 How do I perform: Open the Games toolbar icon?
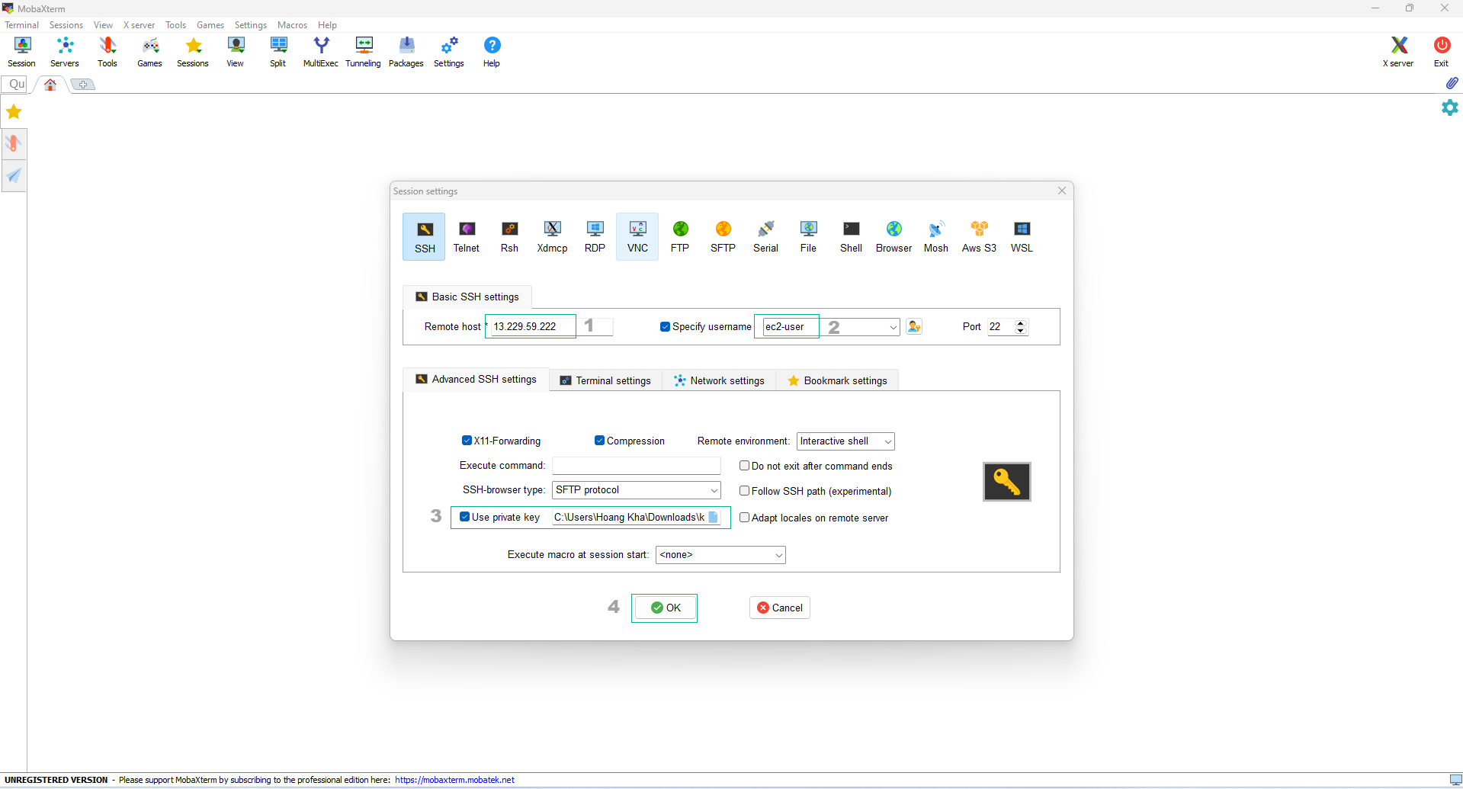point(150,52)
